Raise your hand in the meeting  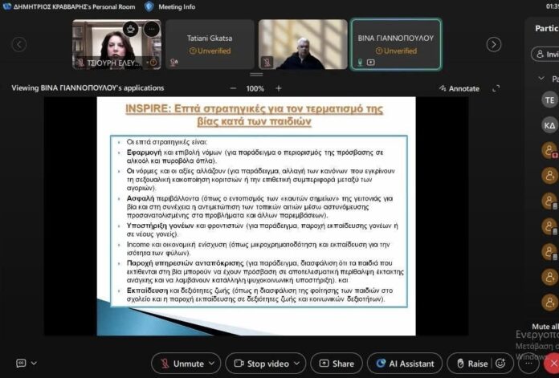[470, 364]
